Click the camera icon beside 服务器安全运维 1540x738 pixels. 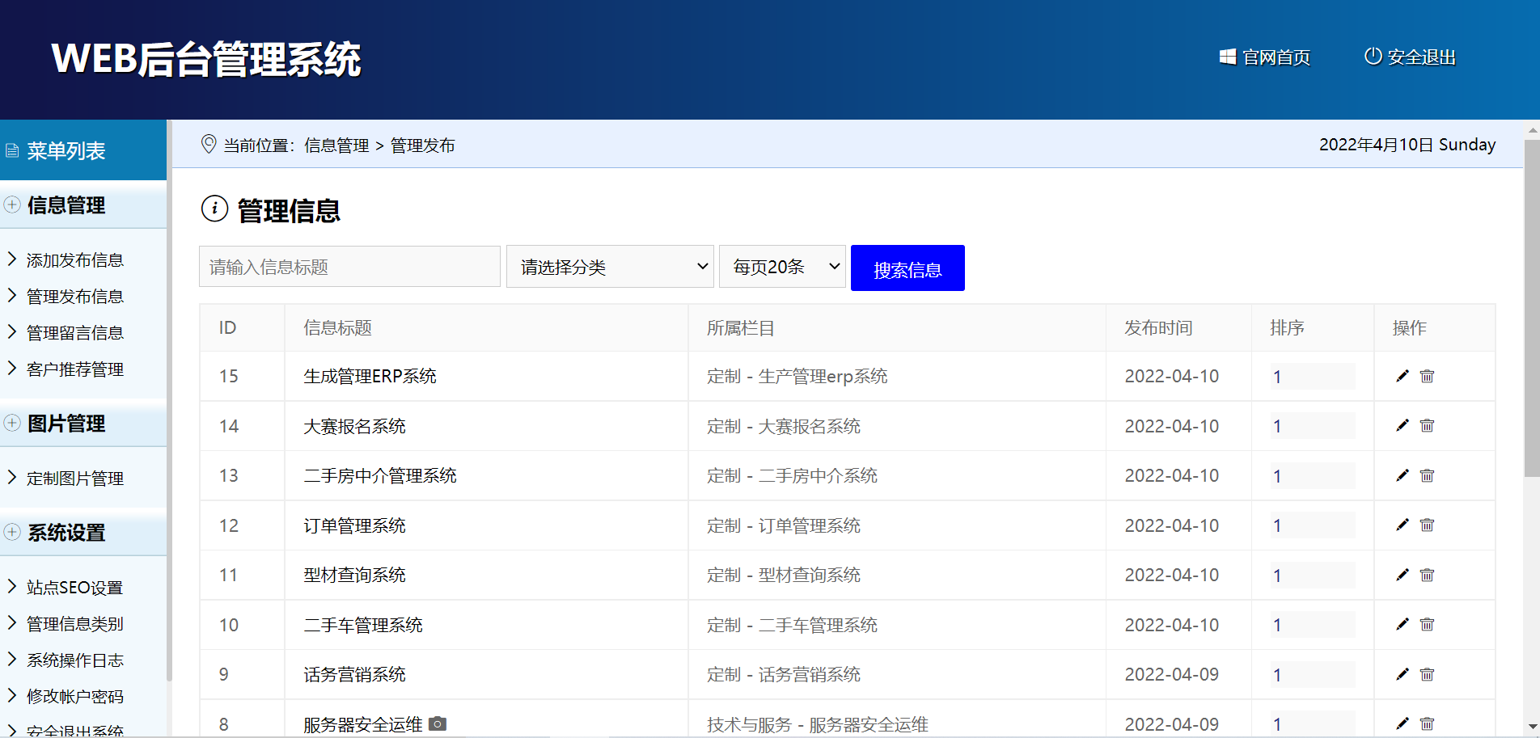[438, 723]
